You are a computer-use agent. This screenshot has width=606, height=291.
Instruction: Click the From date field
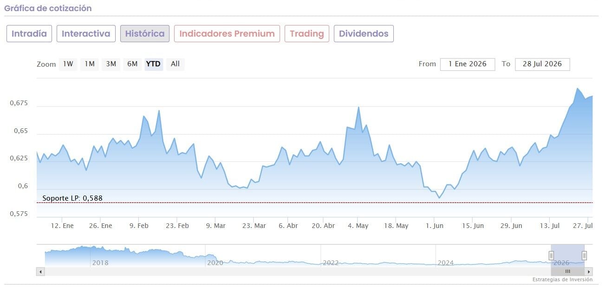[468, 64]
